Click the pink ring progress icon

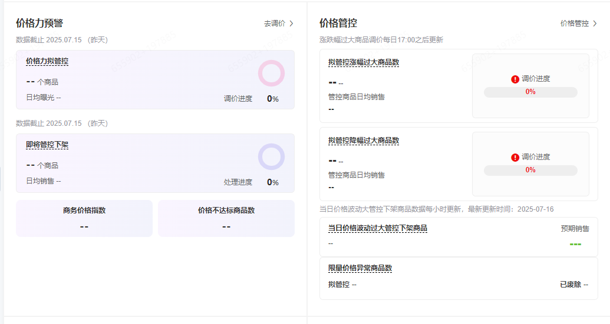(271, 74)
